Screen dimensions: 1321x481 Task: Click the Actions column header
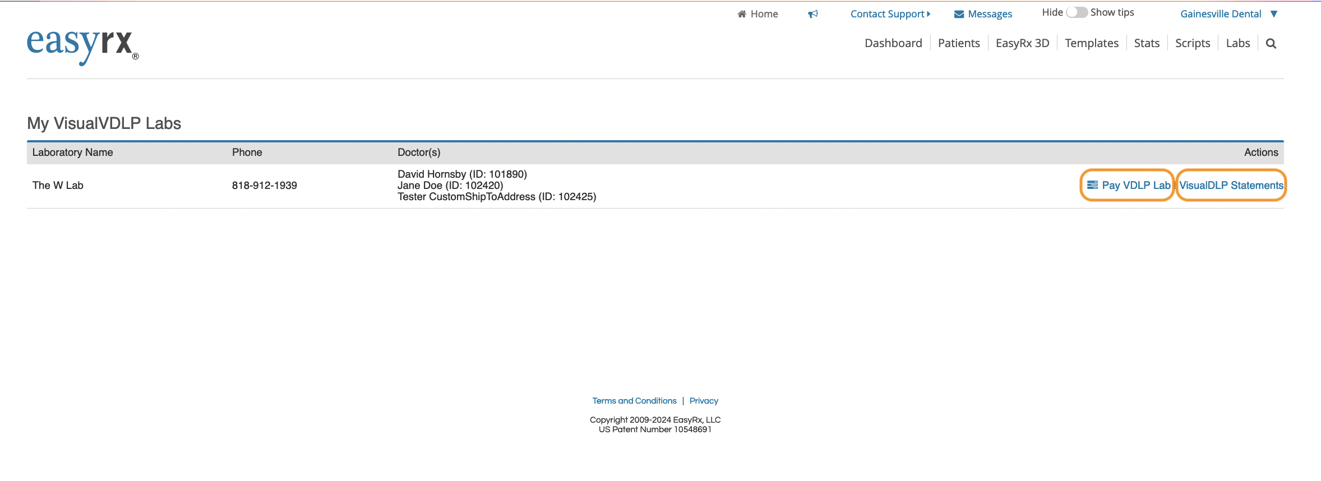tap(1261, 152)
